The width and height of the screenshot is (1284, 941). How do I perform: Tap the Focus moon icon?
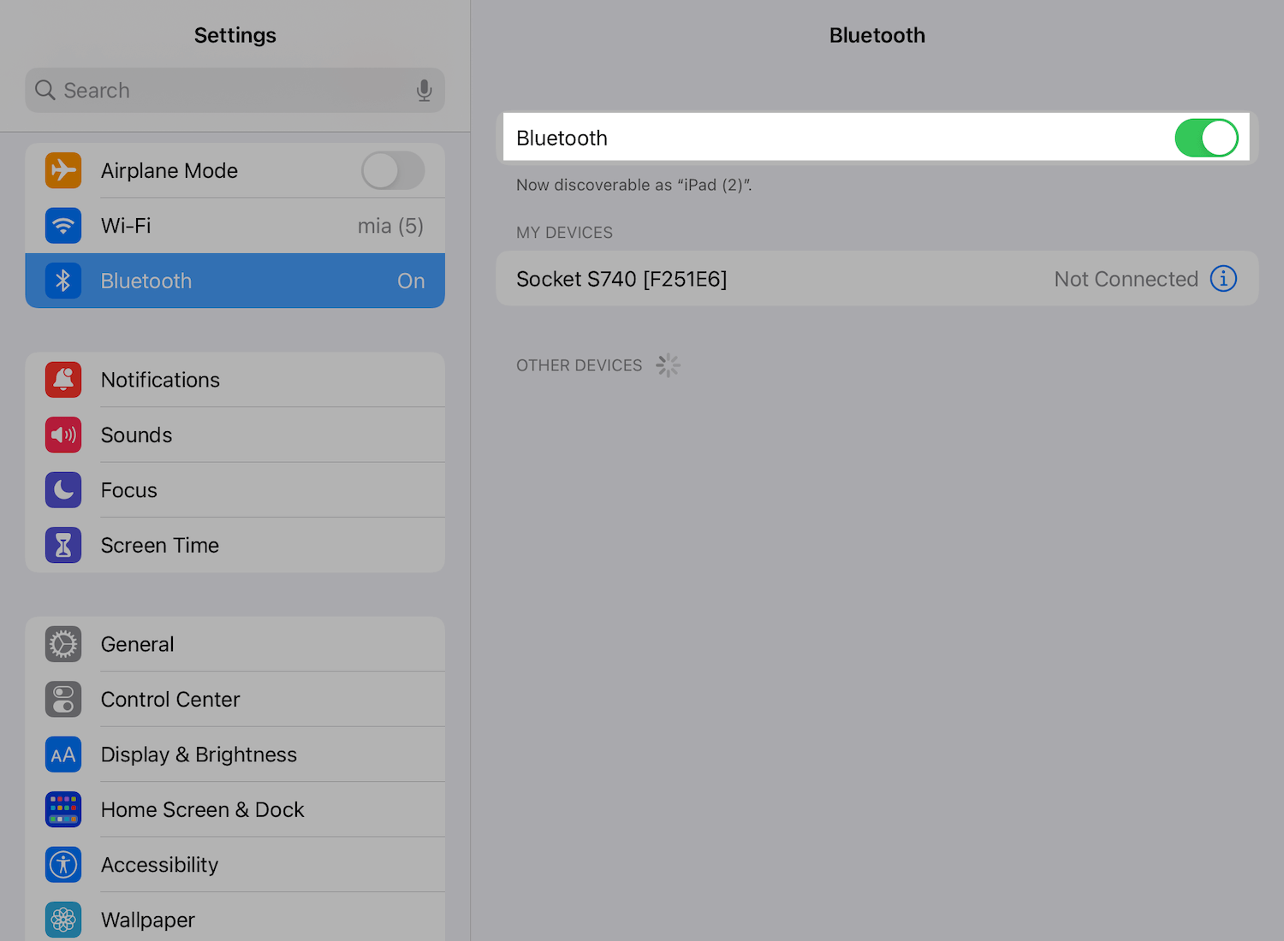(x=63, y=490)
